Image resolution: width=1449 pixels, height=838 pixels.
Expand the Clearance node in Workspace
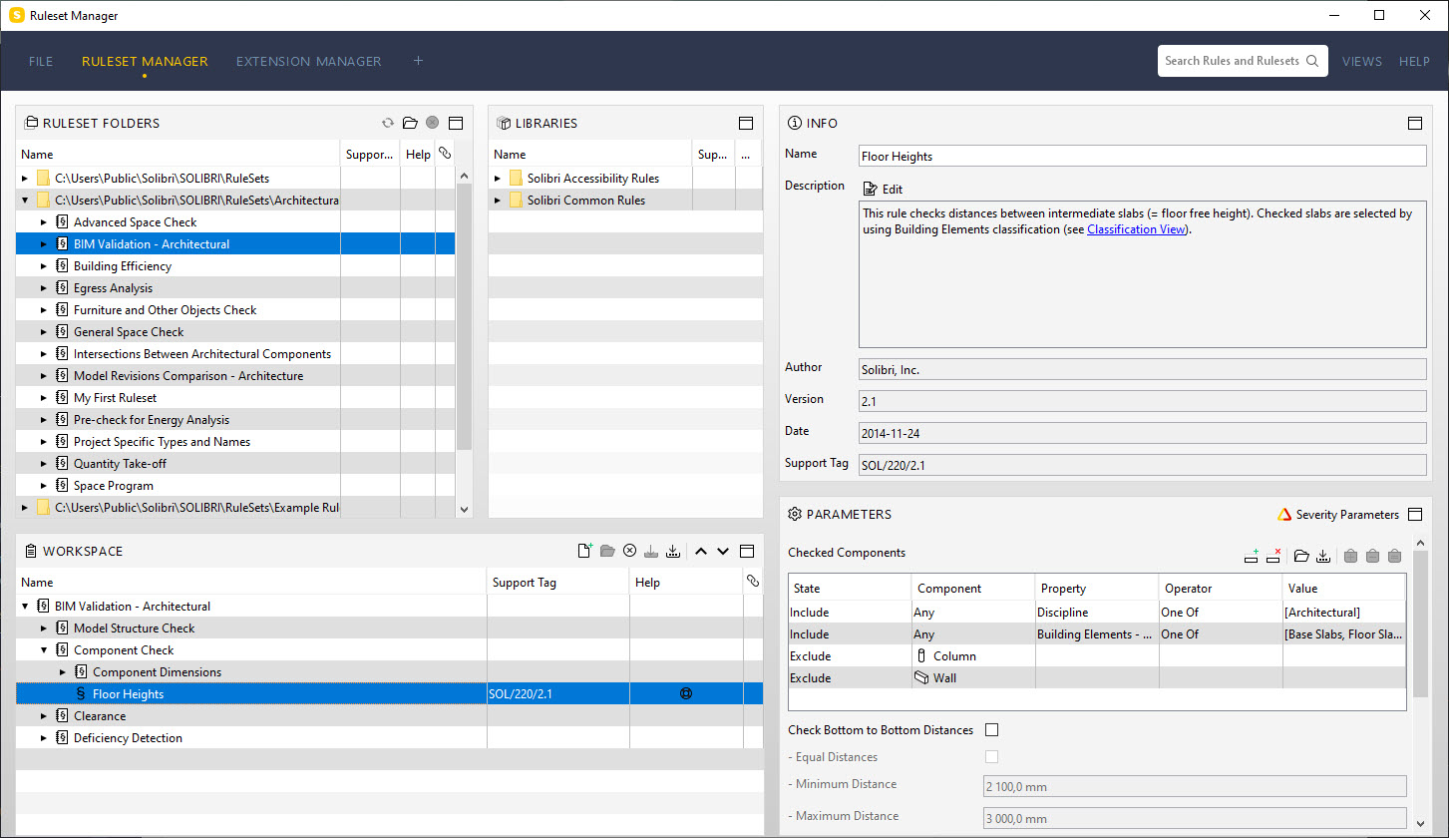pyautogui.click(x=44, y=716)
